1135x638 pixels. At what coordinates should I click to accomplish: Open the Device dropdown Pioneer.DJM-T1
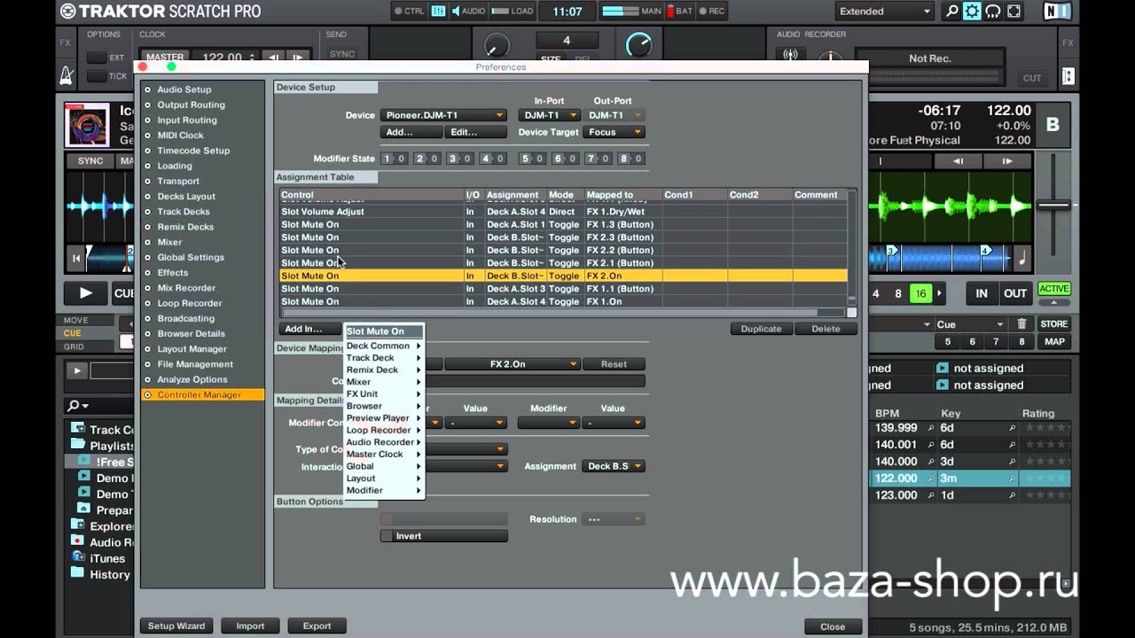pyautogui.click(x=443, y=115)
